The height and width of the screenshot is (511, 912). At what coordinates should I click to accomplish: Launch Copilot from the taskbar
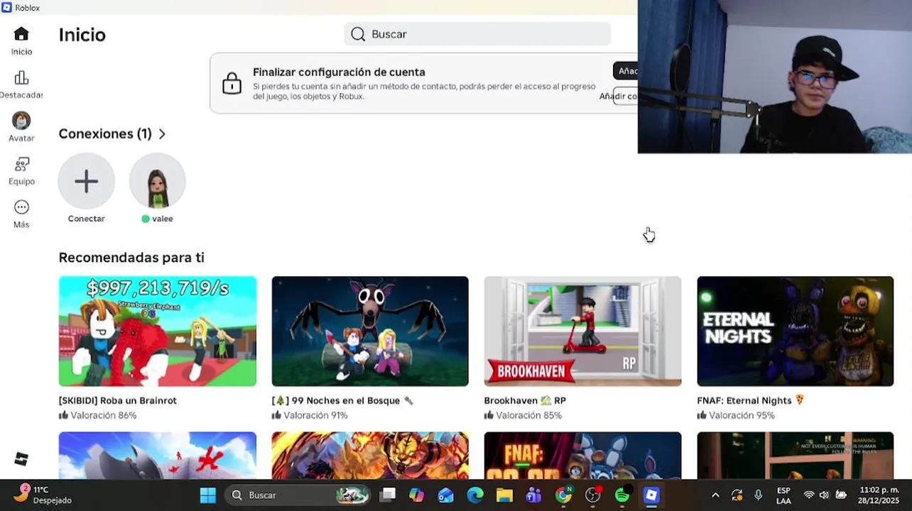point(416,495)
